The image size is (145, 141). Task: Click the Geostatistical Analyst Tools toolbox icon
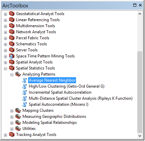pyautogui.click(x=12, y=14)
